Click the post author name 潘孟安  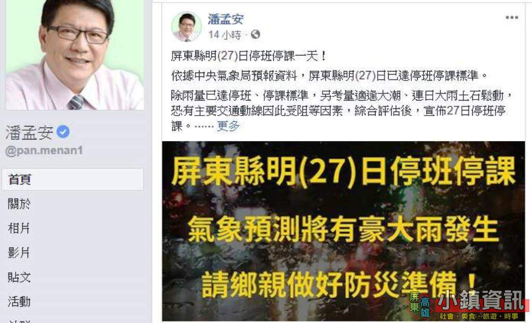(x=225, y=19)
